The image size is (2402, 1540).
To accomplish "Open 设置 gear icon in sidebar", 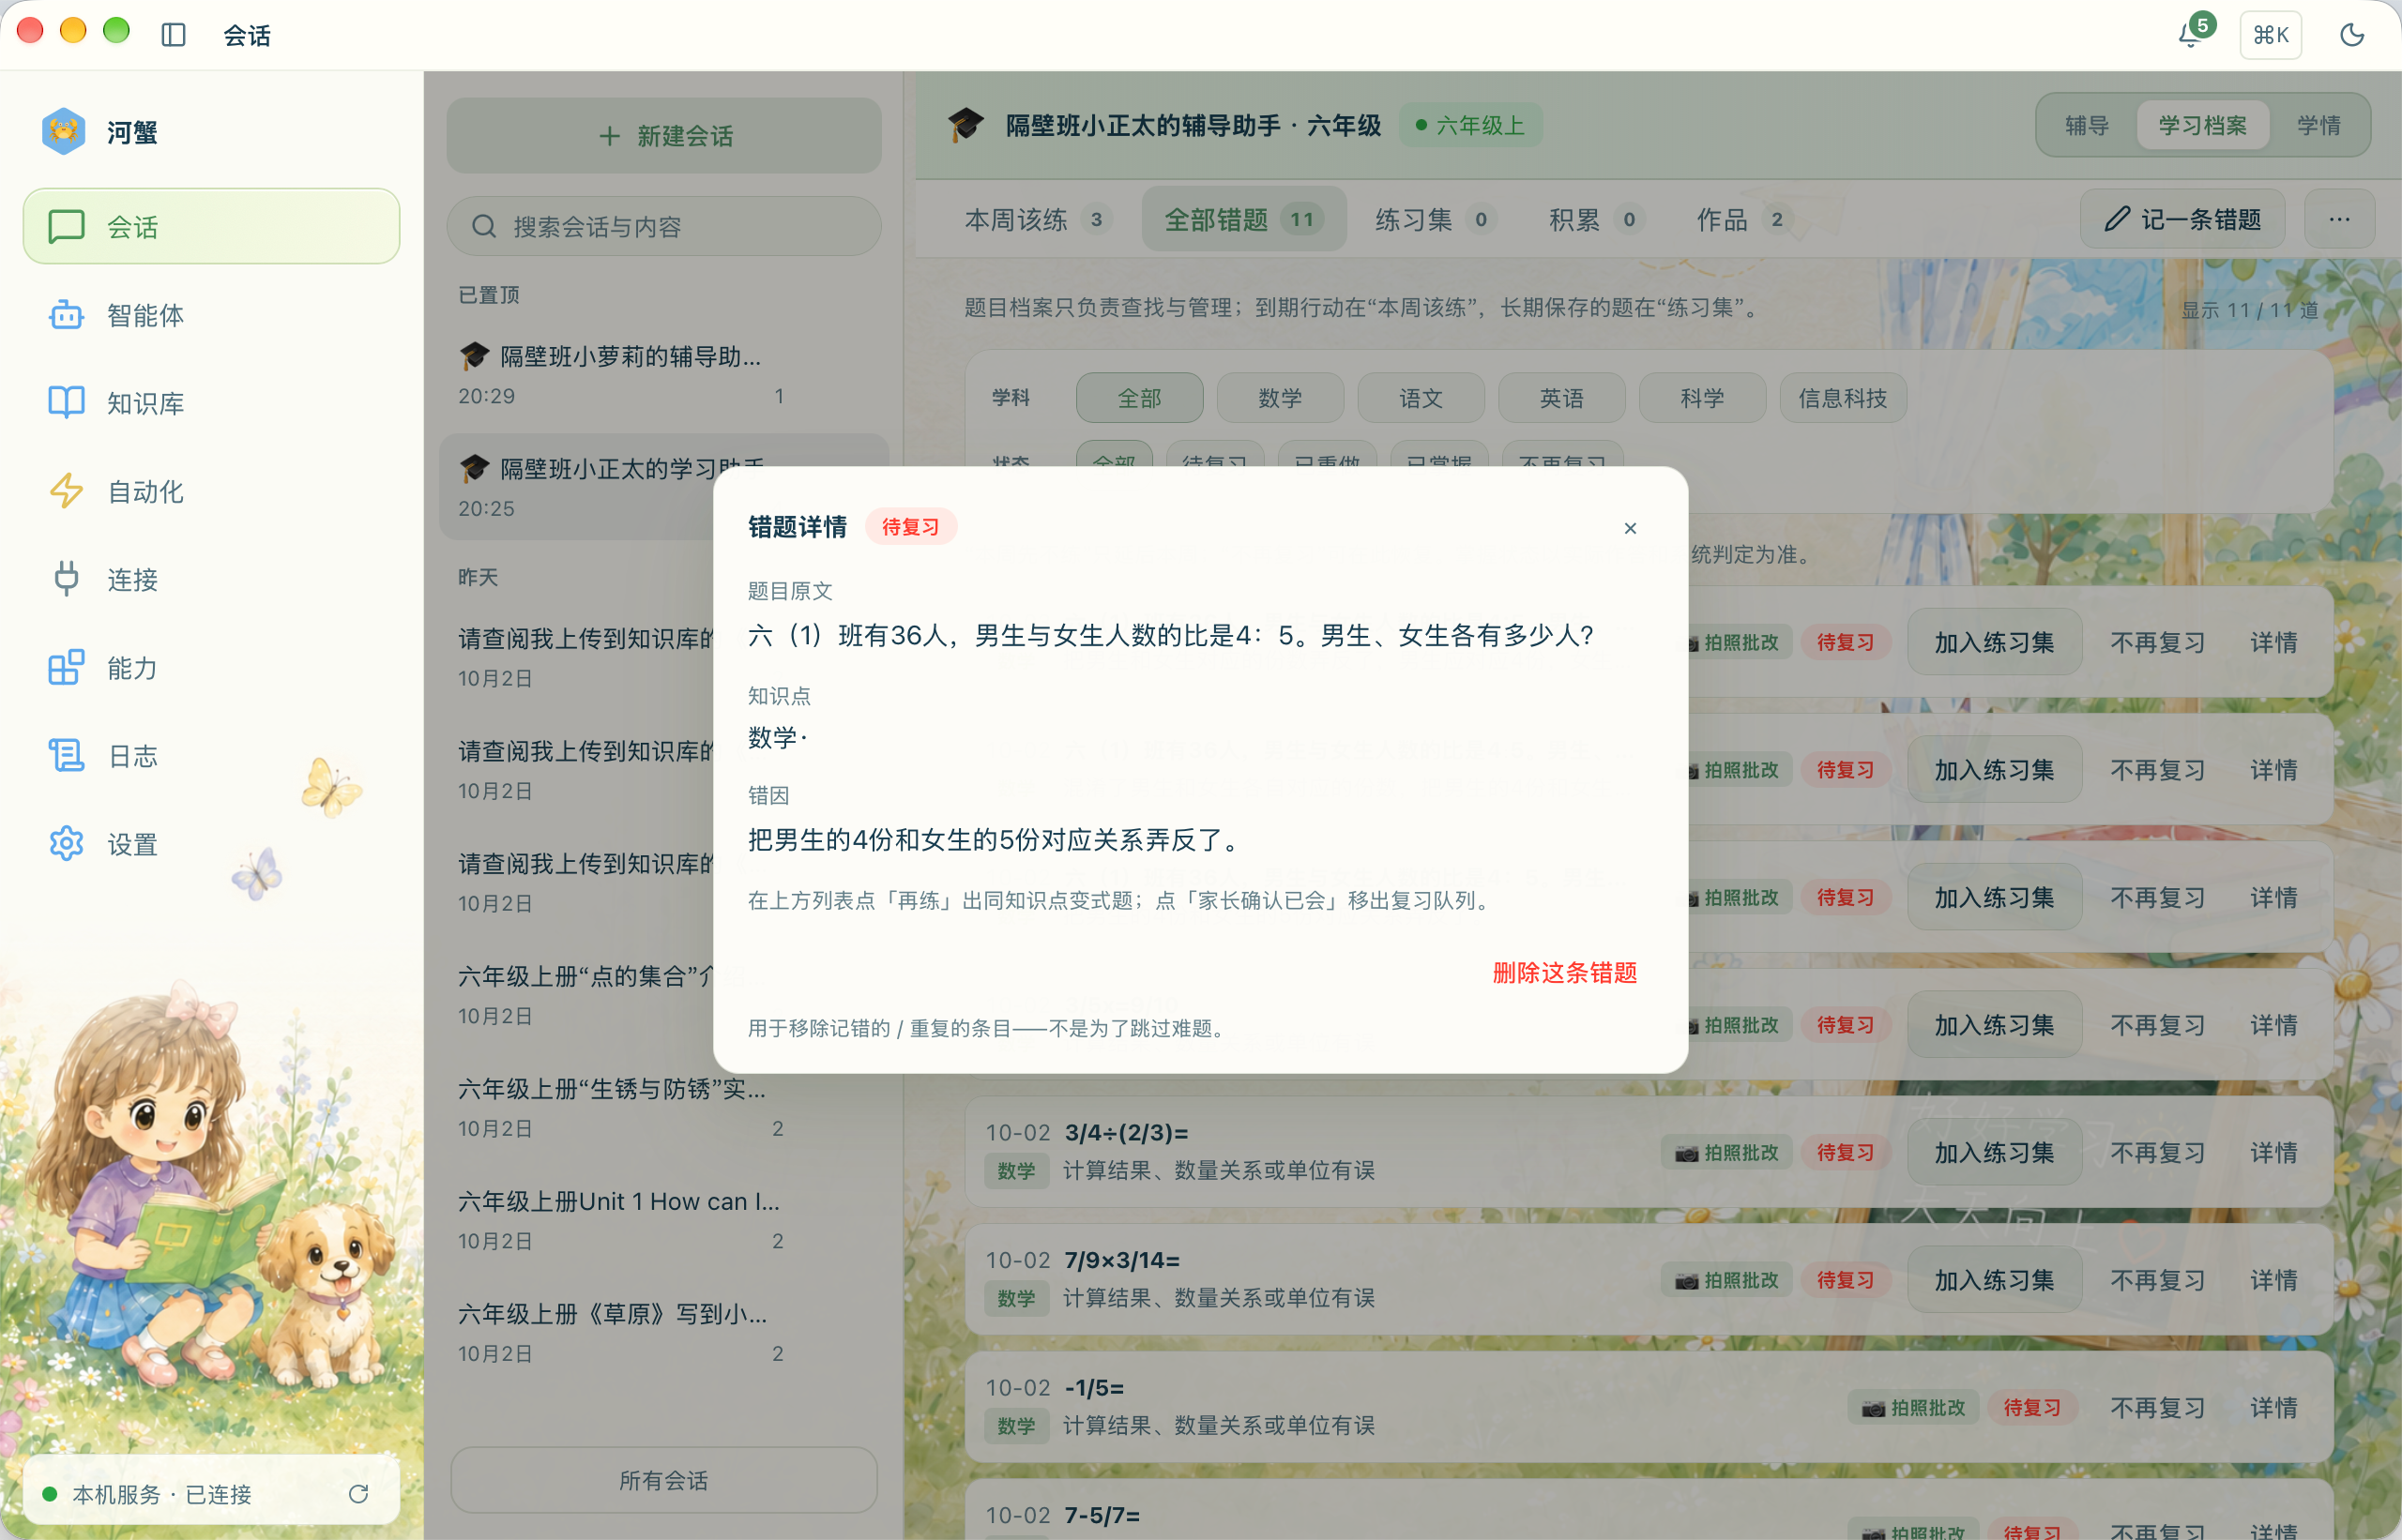I will 66,843.
